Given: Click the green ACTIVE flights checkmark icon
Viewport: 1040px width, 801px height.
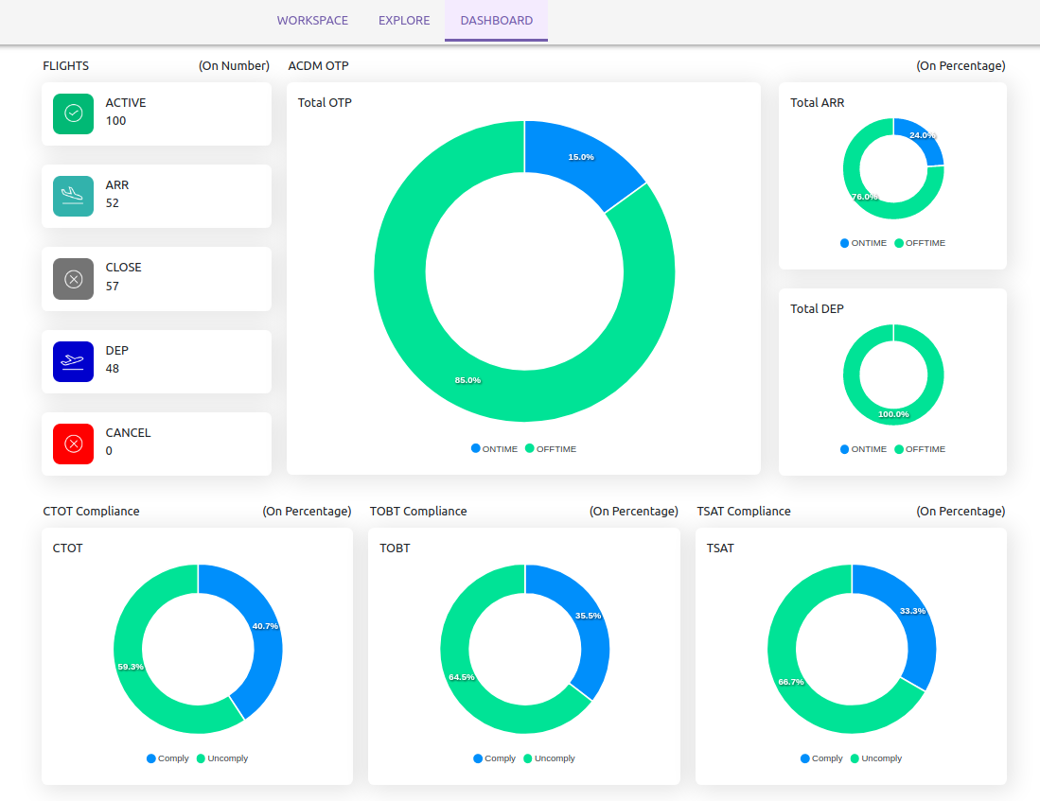Looking at the screenshot, I should click(73, 112).
